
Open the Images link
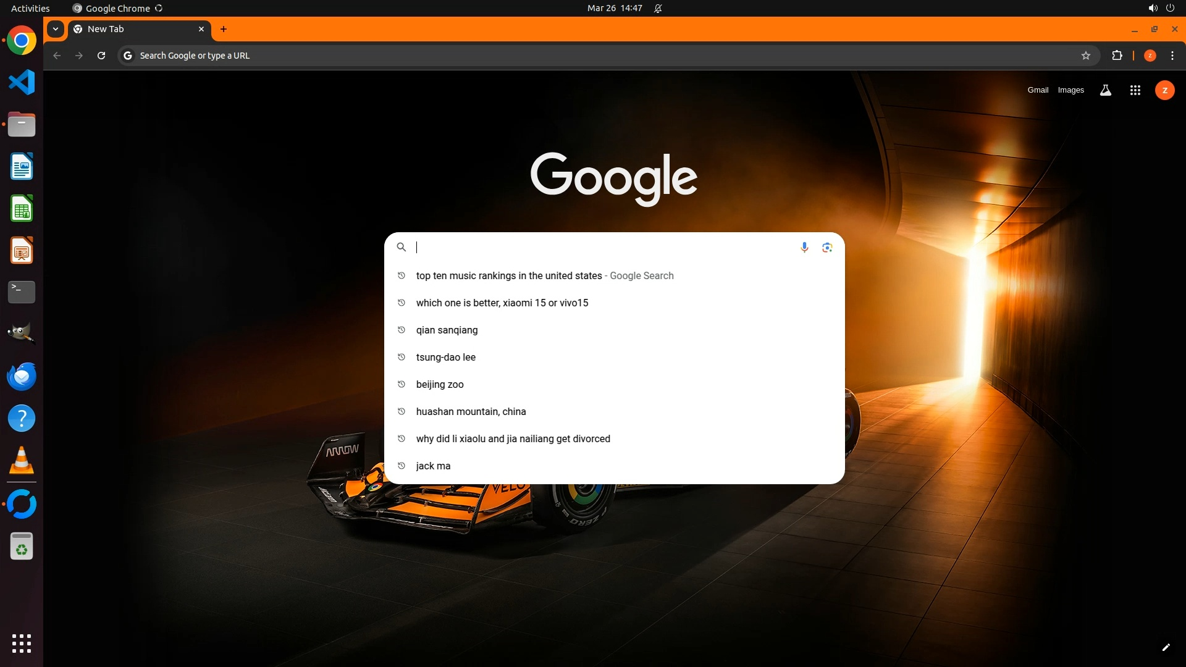(x=1070, y=90)
